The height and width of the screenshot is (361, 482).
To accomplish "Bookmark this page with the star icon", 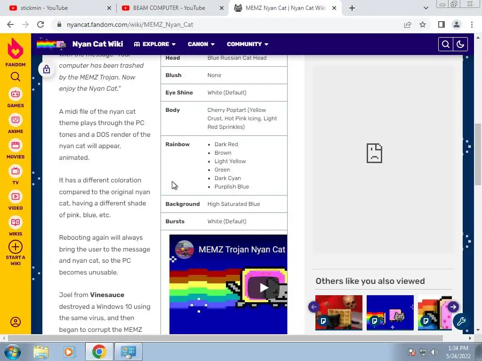I will 423,24.
